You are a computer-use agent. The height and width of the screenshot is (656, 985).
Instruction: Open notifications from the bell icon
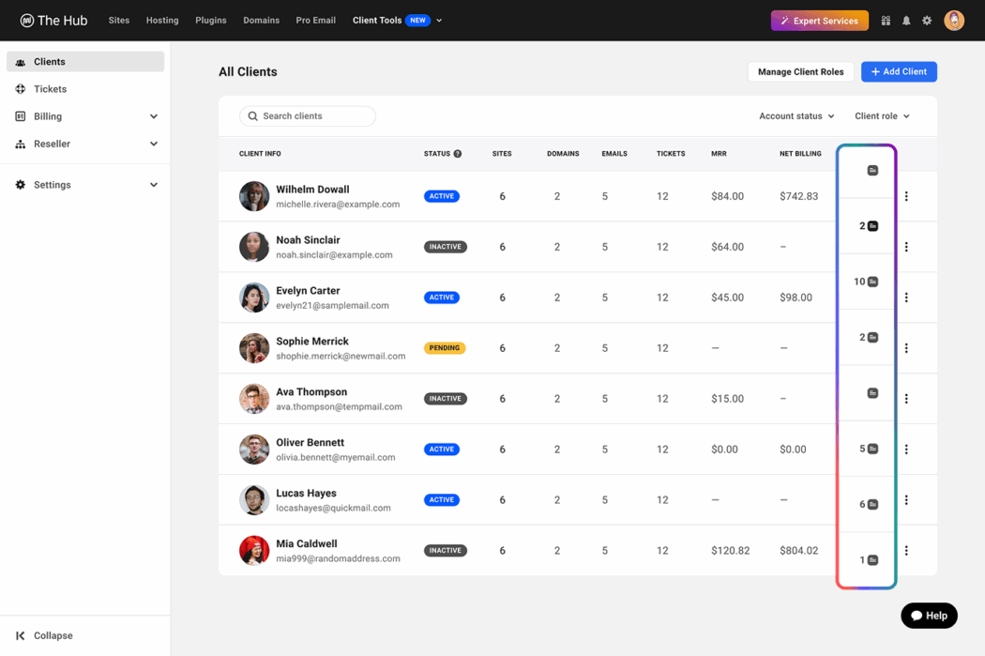pyautogui.click(x=904, y=20)
